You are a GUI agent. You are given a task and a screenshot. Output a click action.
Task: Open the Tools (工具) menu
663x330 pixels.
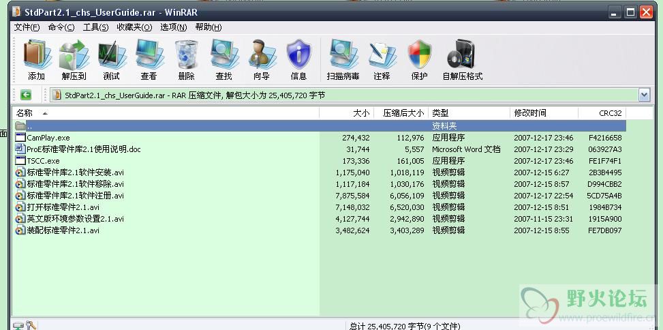95,27
